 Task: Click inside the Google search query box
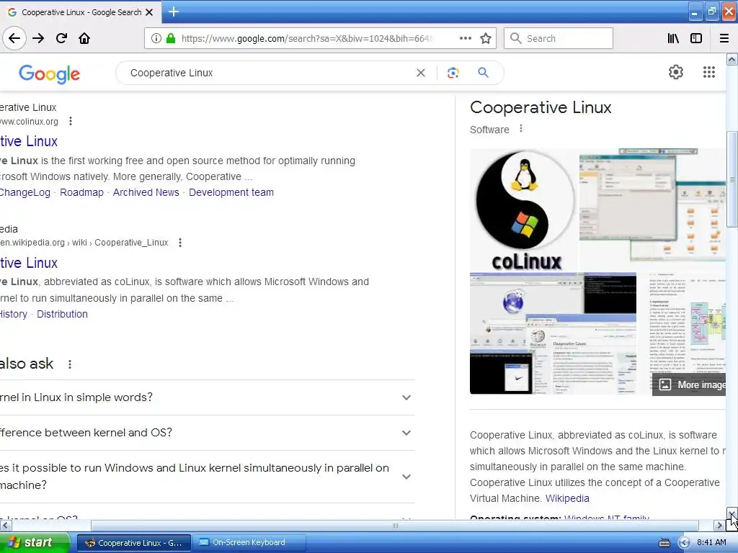[268, 73]
